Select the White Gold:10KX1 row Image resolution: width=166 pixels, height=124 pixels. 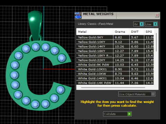tap(115, 69)
